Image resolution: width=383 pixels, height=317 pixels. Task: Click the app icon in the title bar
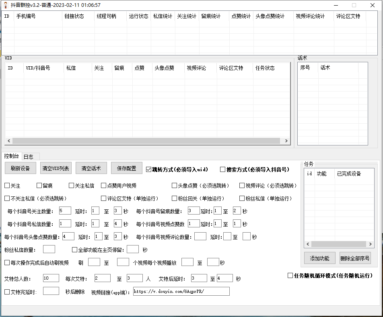6,5
